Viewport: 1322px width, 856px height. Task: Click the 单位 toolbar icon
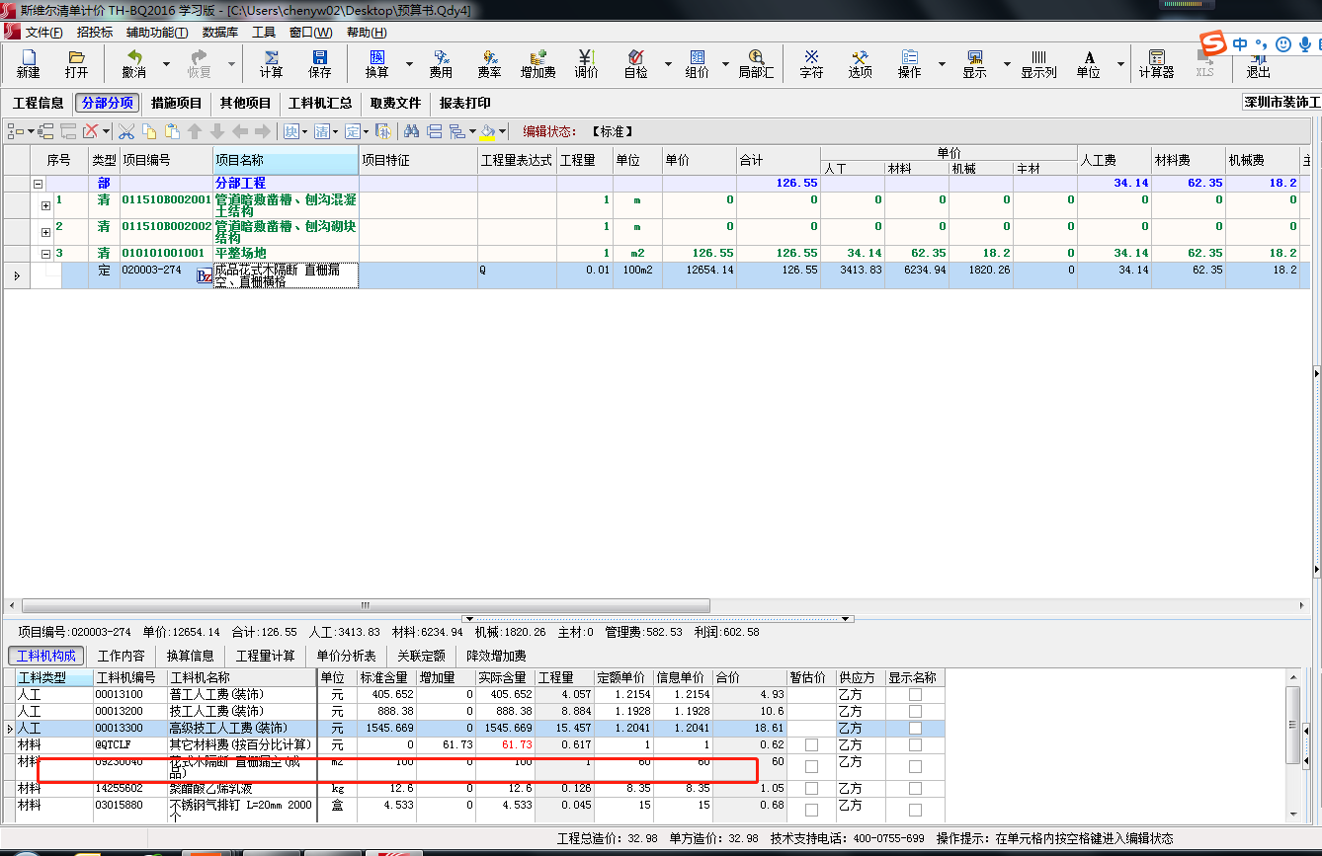(1088, 64)
